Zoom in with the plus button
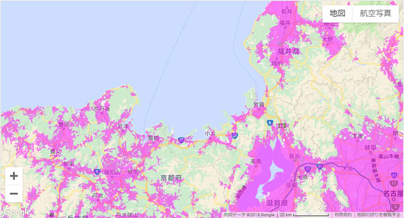404x218 pixels. [x=14, y=176]
